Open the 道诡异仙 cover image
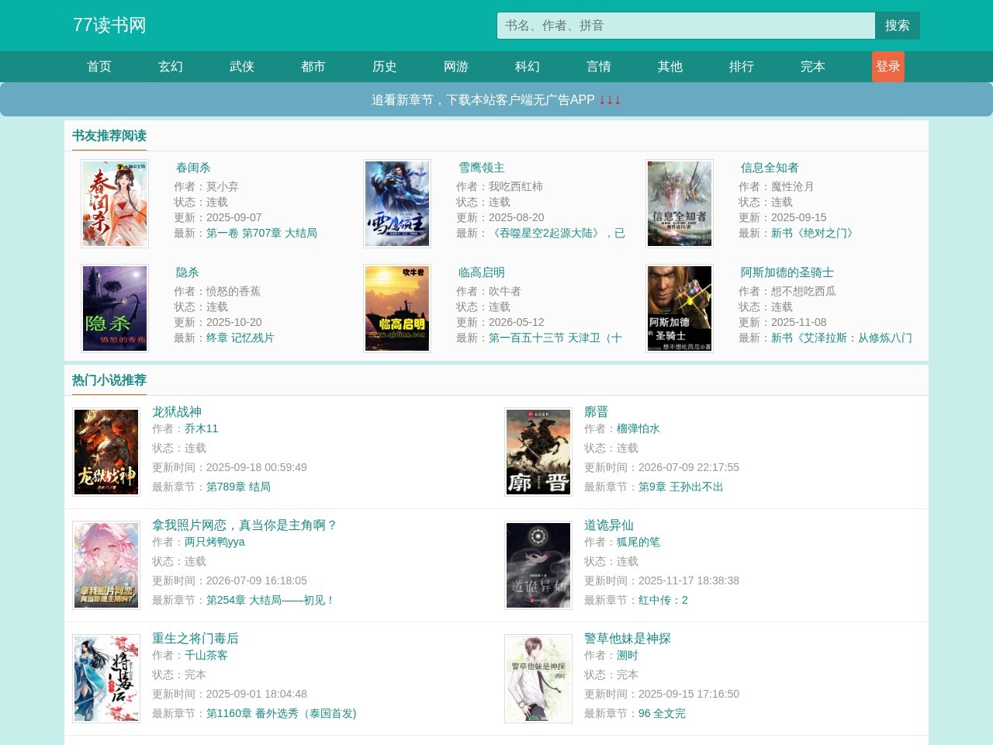 [x=538, y=566]
